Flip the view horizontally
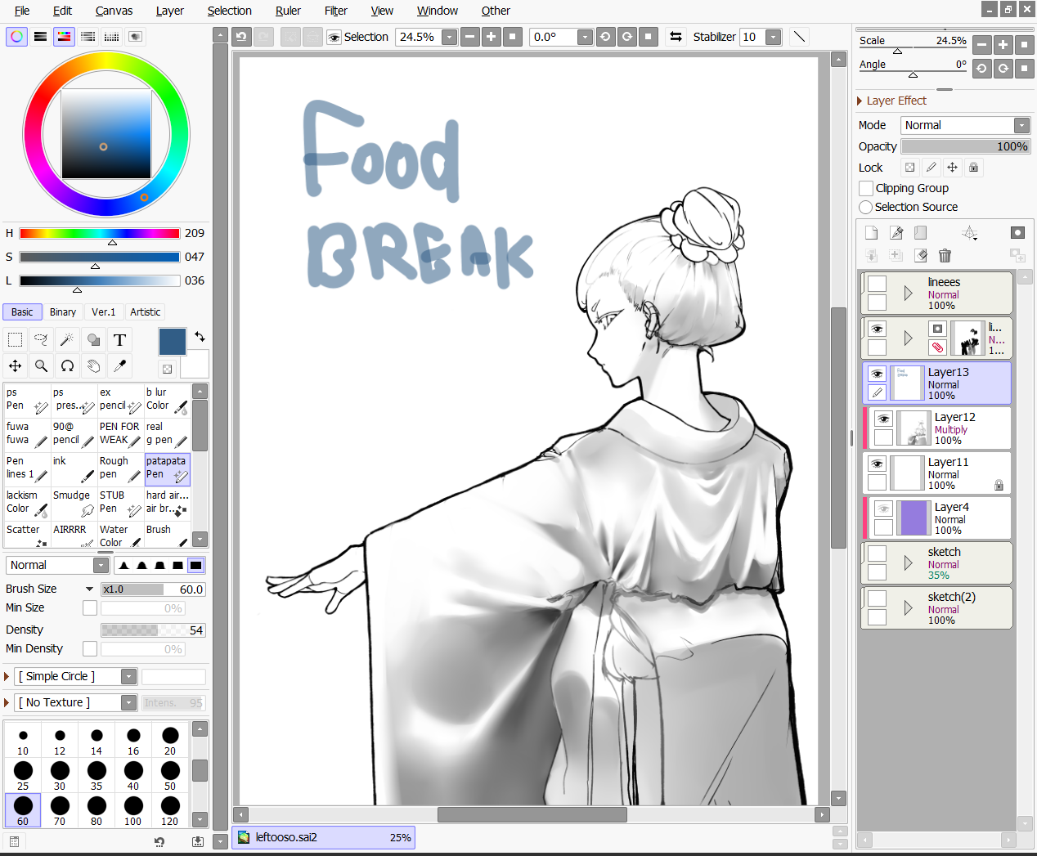This screenshot has width=1037, height=856. tap(676, 37)
